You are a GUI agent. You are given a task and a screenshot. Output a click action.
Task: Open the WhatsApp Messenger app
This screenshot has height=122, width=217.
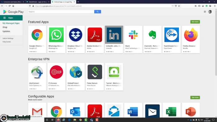56,40
